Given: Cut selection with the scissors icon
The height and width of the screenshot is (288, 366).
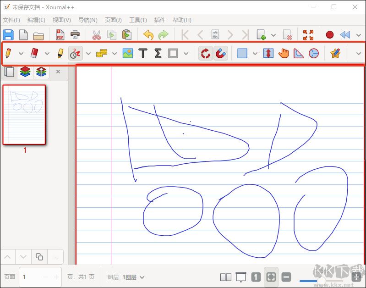Looking at the screenshot, I should click(x=96, y=35).
